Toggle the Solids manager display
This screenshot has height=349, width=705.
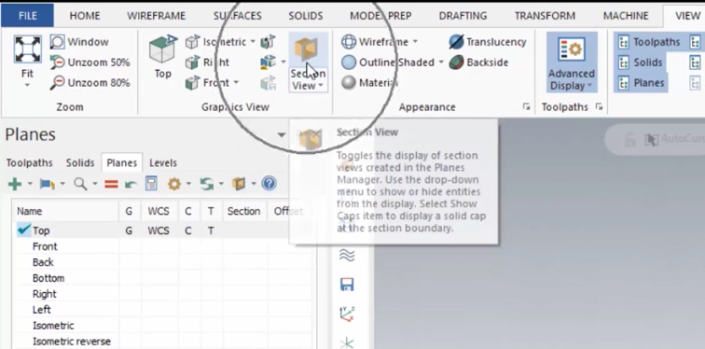coord(641,63)
